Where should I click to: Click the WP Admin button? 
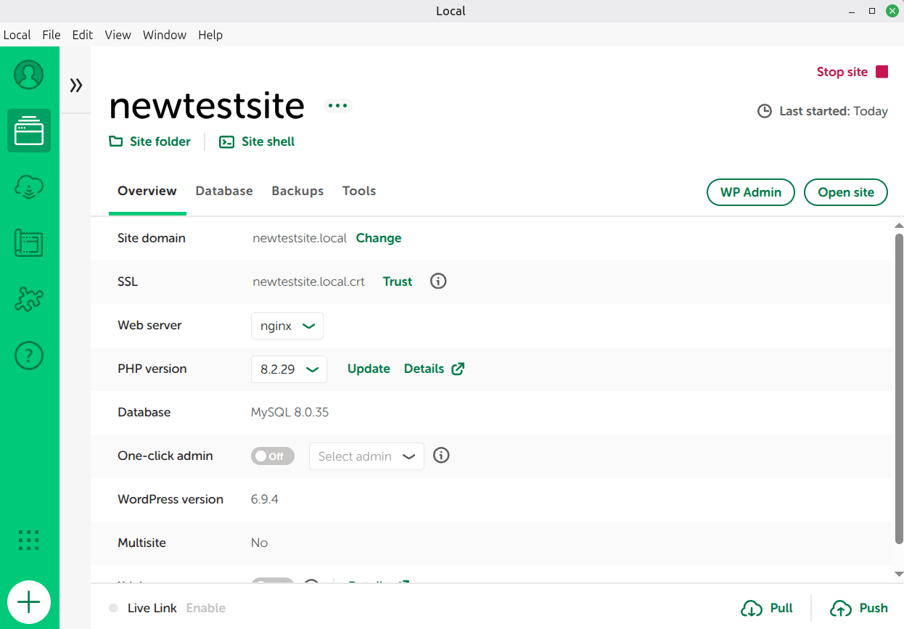[x=751, y=192]
